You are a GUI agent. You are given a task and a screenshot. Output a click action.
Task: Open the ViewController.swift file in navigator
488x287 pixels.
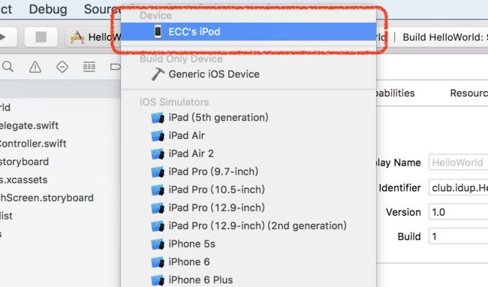pyautogui.click(x=33, y=143)
